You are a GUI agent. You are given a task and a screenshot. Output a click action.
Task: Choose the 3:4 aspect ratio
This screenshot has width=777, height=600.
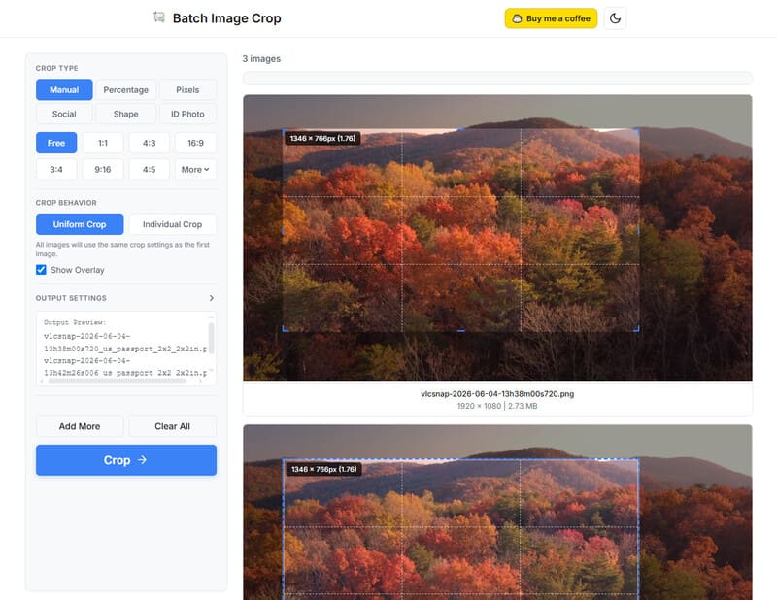(x=56, y=170)
